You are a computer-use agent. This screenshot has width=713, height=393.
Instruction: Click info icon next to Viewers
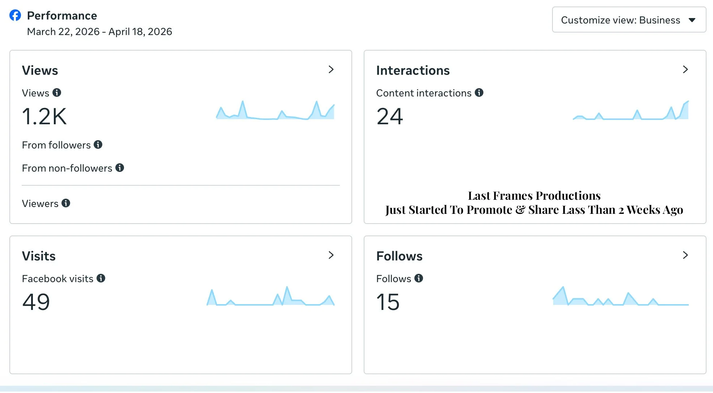click(66, 203)
